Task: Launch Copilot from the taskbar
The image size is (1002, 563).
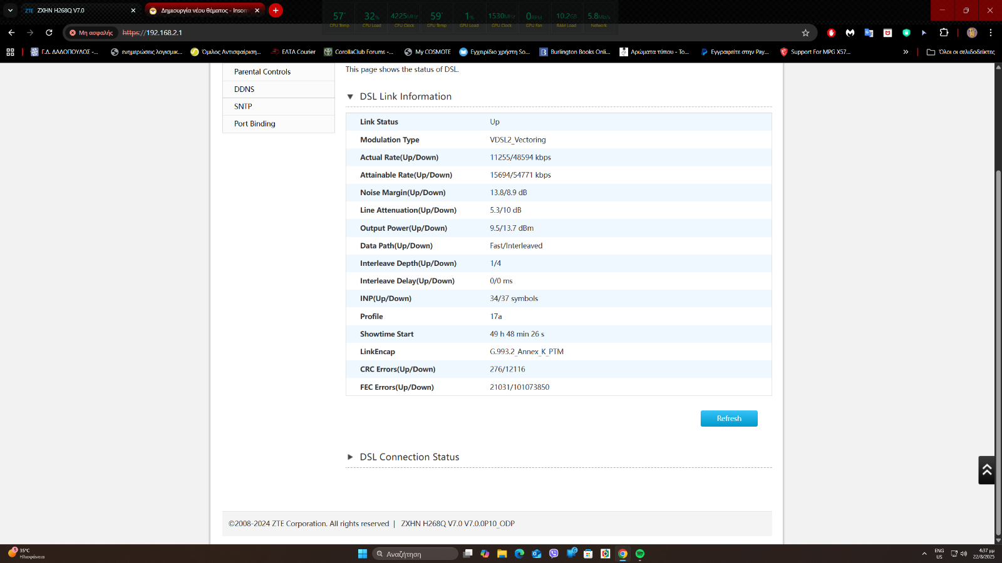Action: coord(485,554)
